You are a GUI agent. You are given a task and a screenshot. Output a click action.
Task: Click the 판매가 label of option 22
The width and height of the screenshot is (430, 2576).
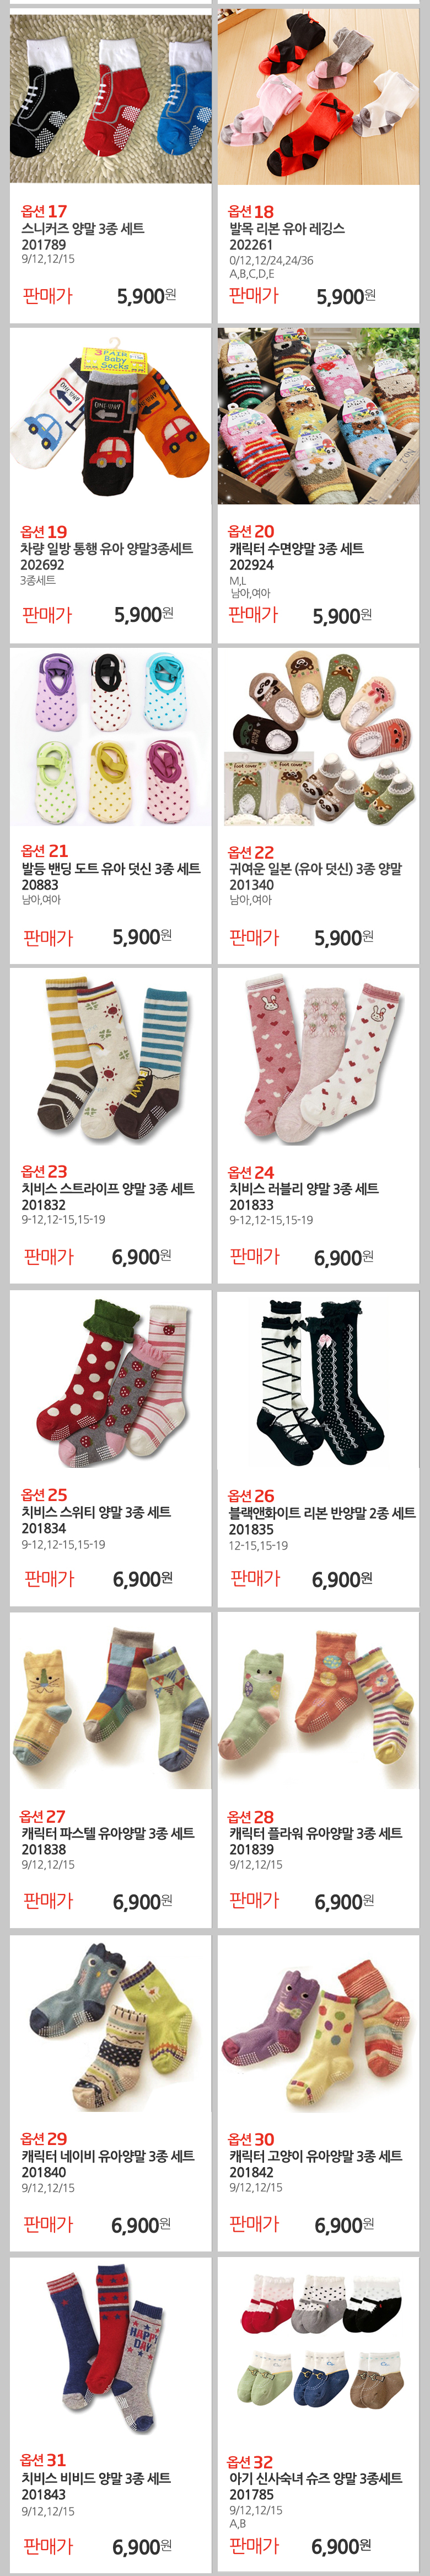click(254, 937)
